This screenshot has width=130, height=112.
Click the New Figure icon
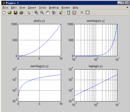[4, 13]
